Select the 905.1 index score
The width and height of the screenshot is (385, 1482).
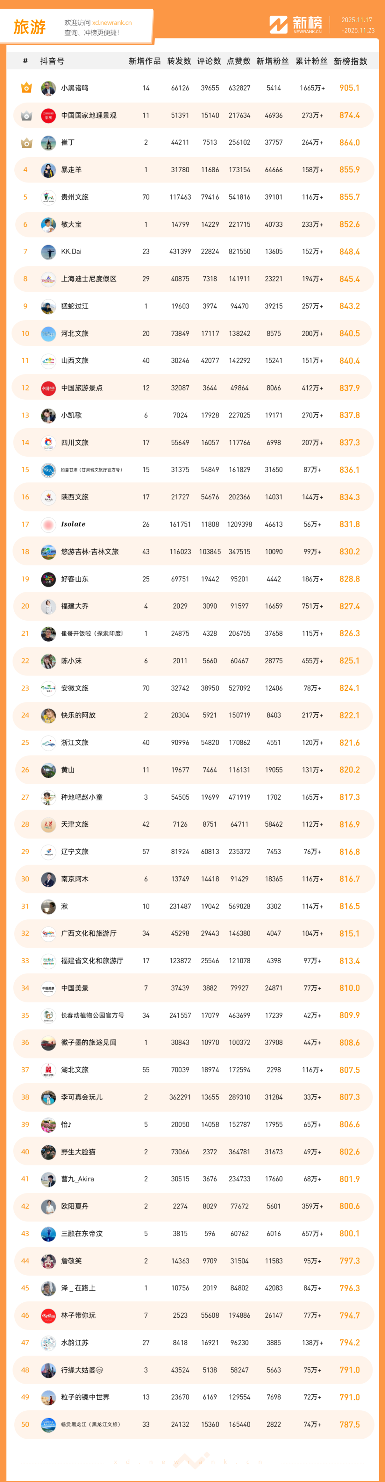coord(349,88)
